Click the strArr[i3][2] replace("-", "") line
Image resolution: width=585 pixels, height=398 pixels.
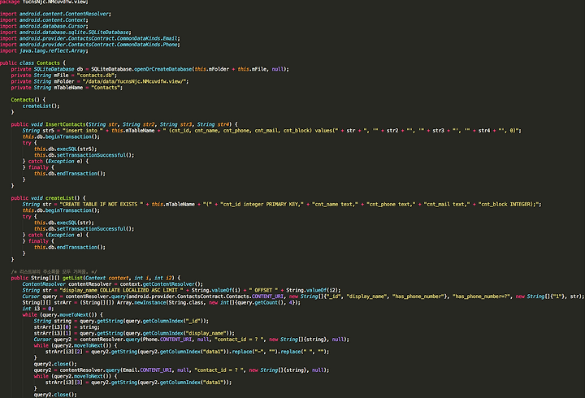pyautogui.click(x=188, y=352)
